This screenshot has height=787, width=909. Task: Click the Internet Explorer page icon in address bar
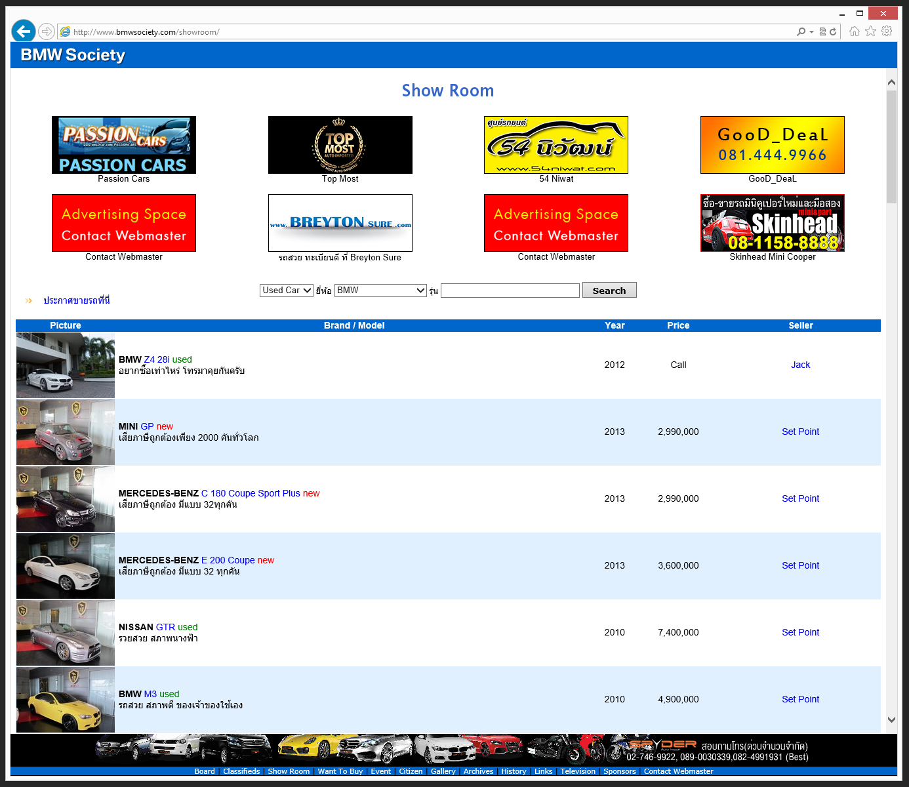pos(65,31)
